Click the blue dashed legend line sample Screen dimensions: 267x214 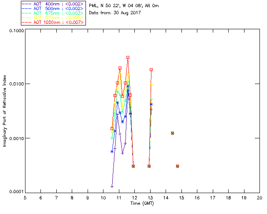pos(26,8)
